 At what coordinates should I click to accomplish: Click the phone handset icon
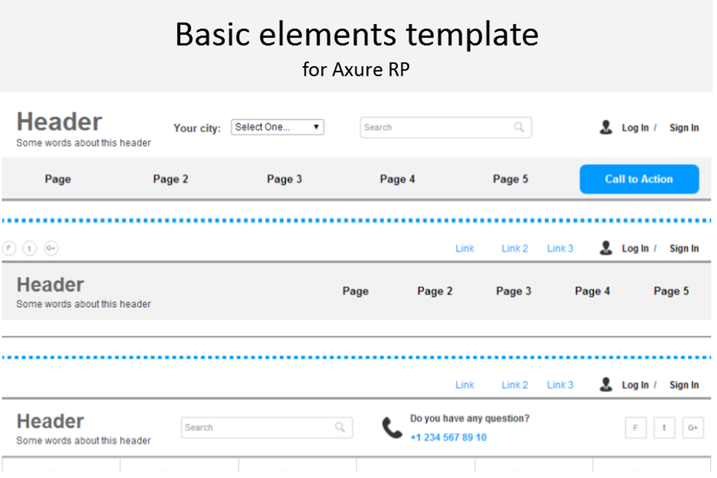point(391,428)
